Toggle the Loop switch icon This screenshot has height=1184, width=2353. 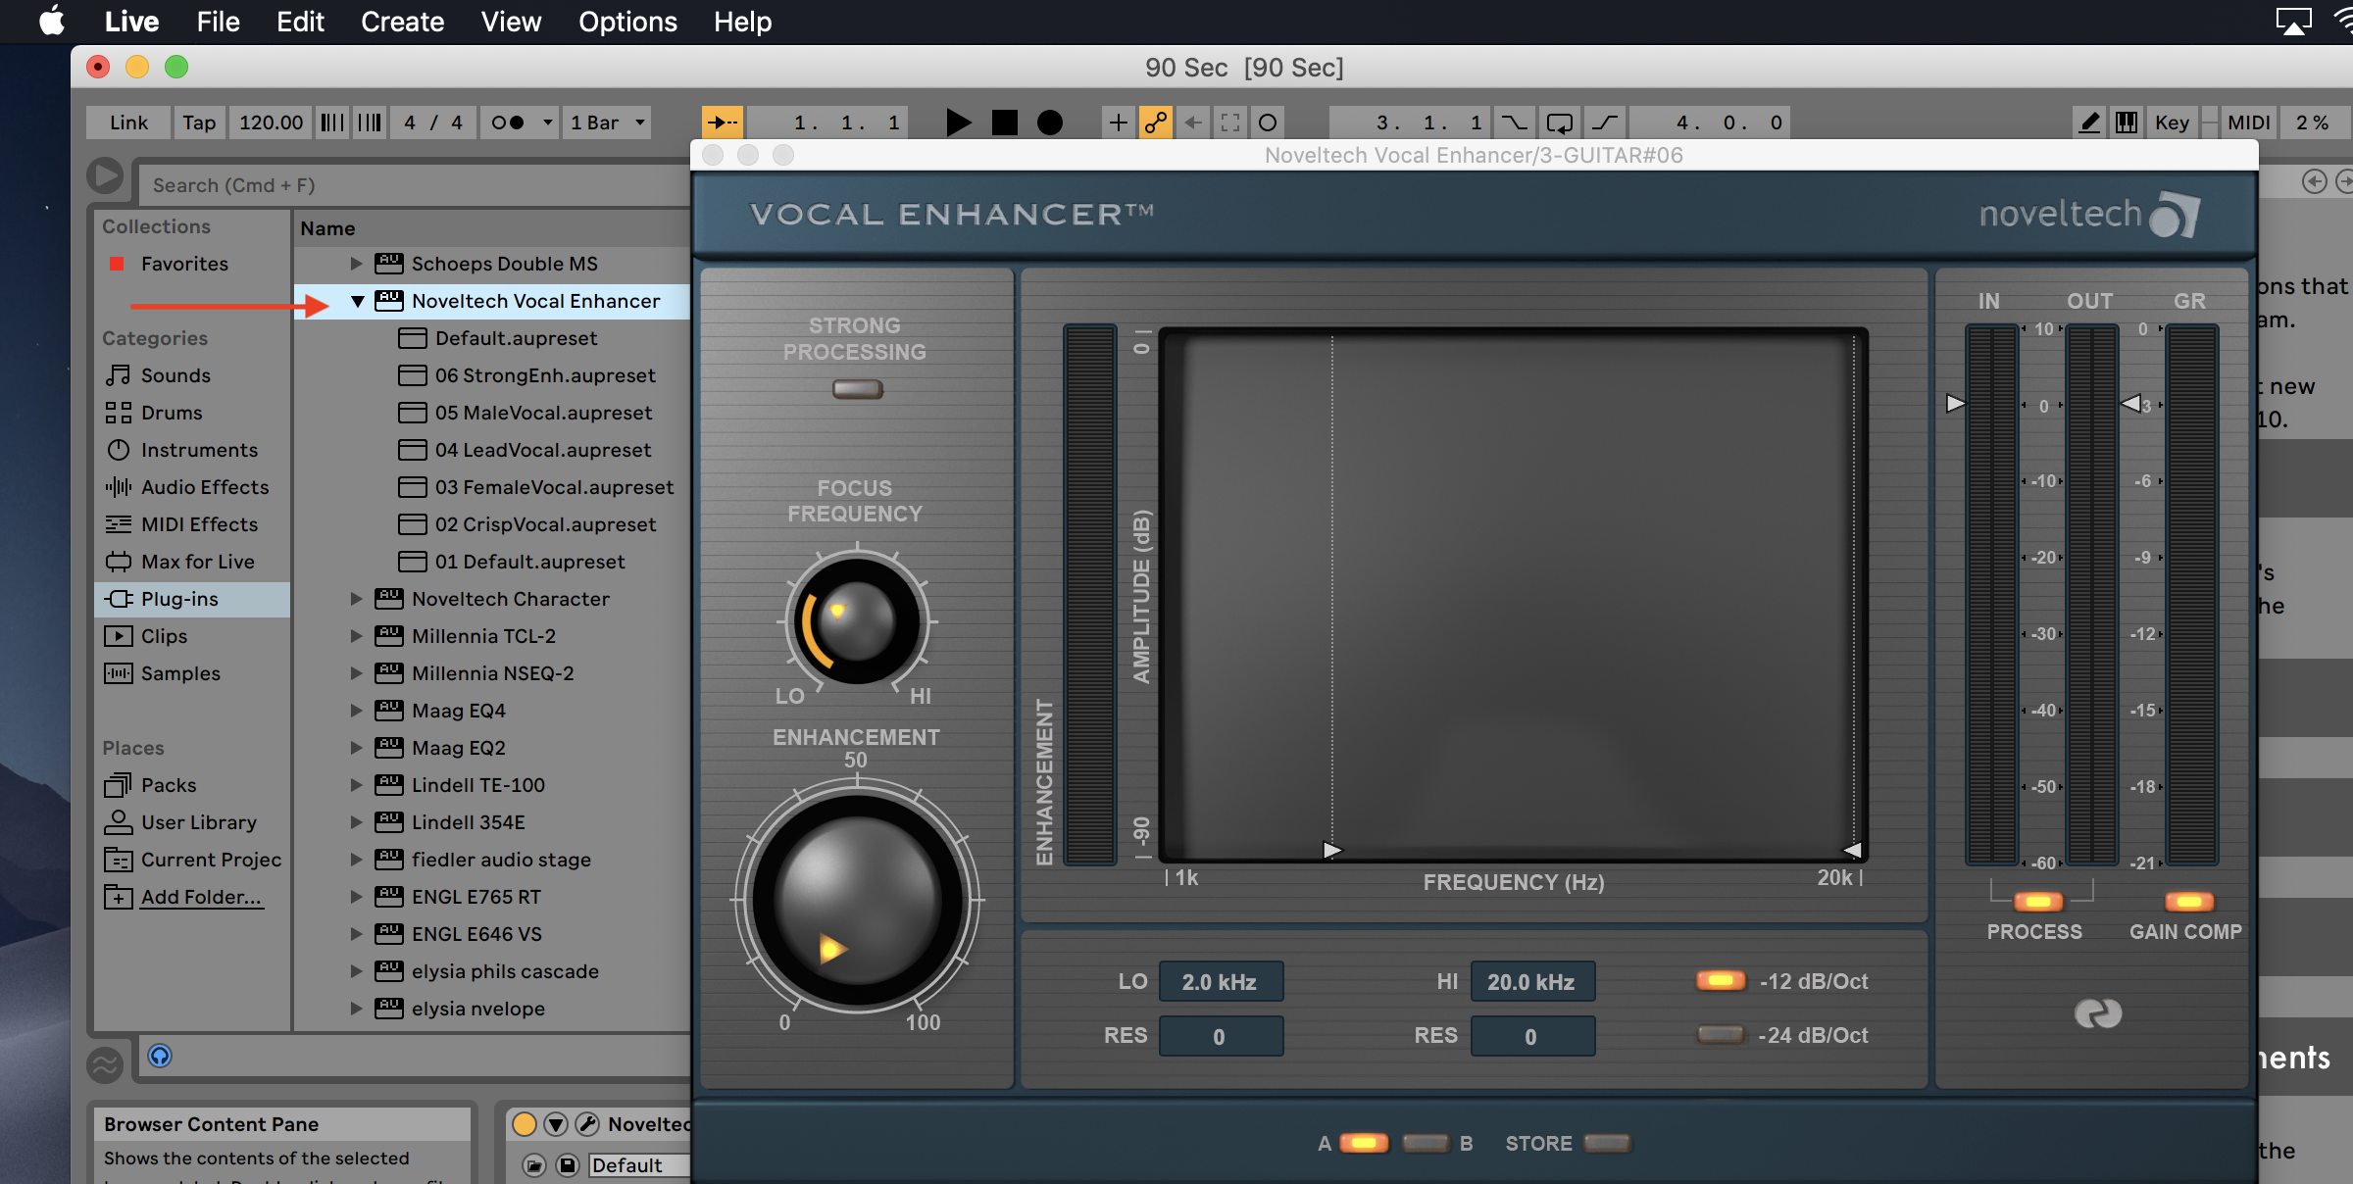tap(1559, 123)
